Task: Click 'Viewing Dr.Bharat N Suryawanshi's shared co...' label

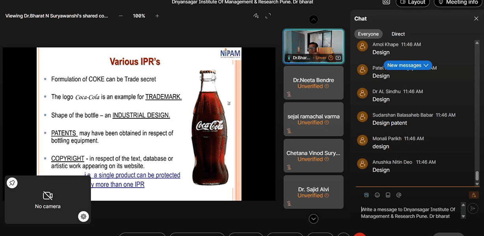Action: pyautogui.click(x=57, y=16)
